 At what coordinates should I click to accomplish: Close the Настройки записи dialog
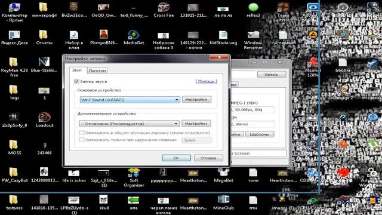(x=219, y=57)
